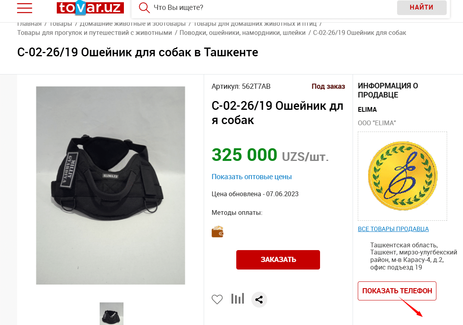
Task: Open the hamburger menu icon
Action: [x=25, y=8]
